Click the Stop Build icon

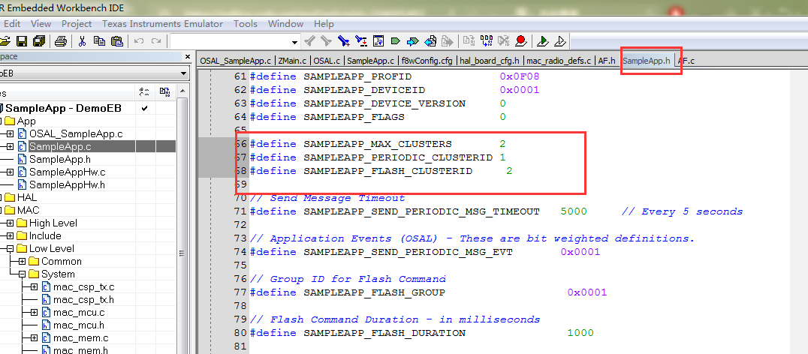pyautogui.click(x=503, y=41)
